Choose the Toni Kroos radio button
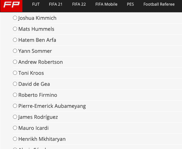The height and width of the screenshot is (149, 182). (15, 73)
